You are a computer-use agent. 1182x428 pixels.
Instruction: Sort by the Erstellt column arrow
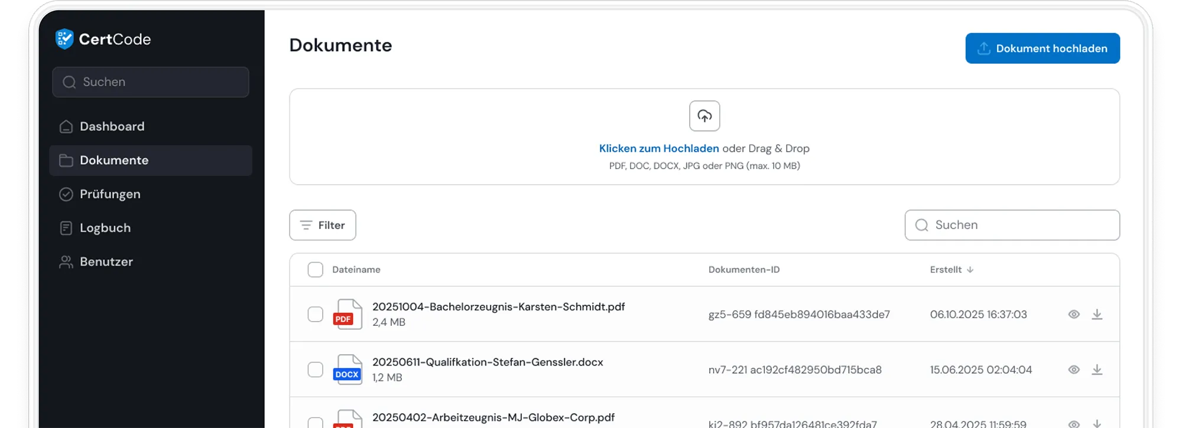tap(970, 270)
